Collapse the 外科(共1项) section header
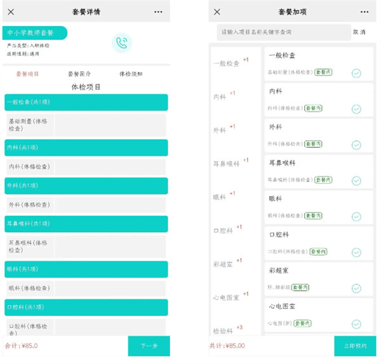The width and height of the screenshot is (381, 364). 86,186
